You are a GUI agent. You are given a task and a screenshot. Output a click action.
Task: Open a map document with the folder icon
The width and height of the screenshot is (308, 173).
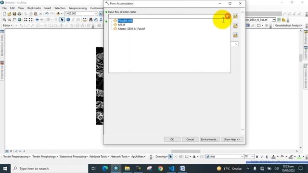click(9, 14)
